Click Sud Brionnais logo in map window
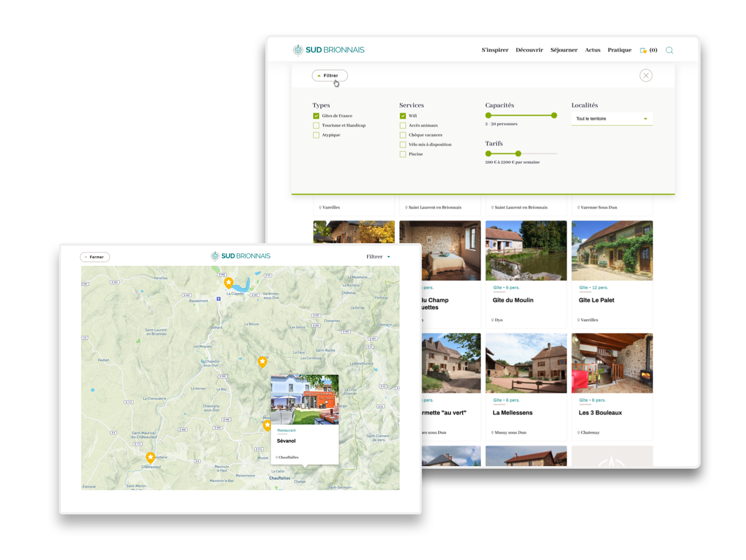Image resolution: width=746 pixels, height=560 pixels. click(x=240, y=256)
